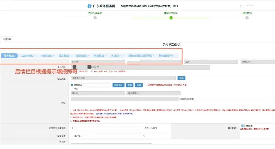This screenshot has width=275, height=149.
Task: Open the 出资期限 请选择 dropdown
Action: point(108,136)
